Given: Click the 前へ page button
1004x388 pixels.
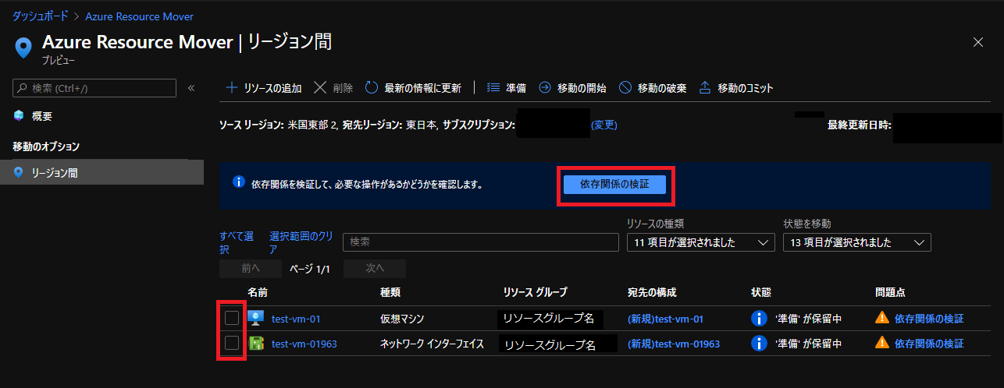Looking at the screenshot, I should (x=251, y=268).
